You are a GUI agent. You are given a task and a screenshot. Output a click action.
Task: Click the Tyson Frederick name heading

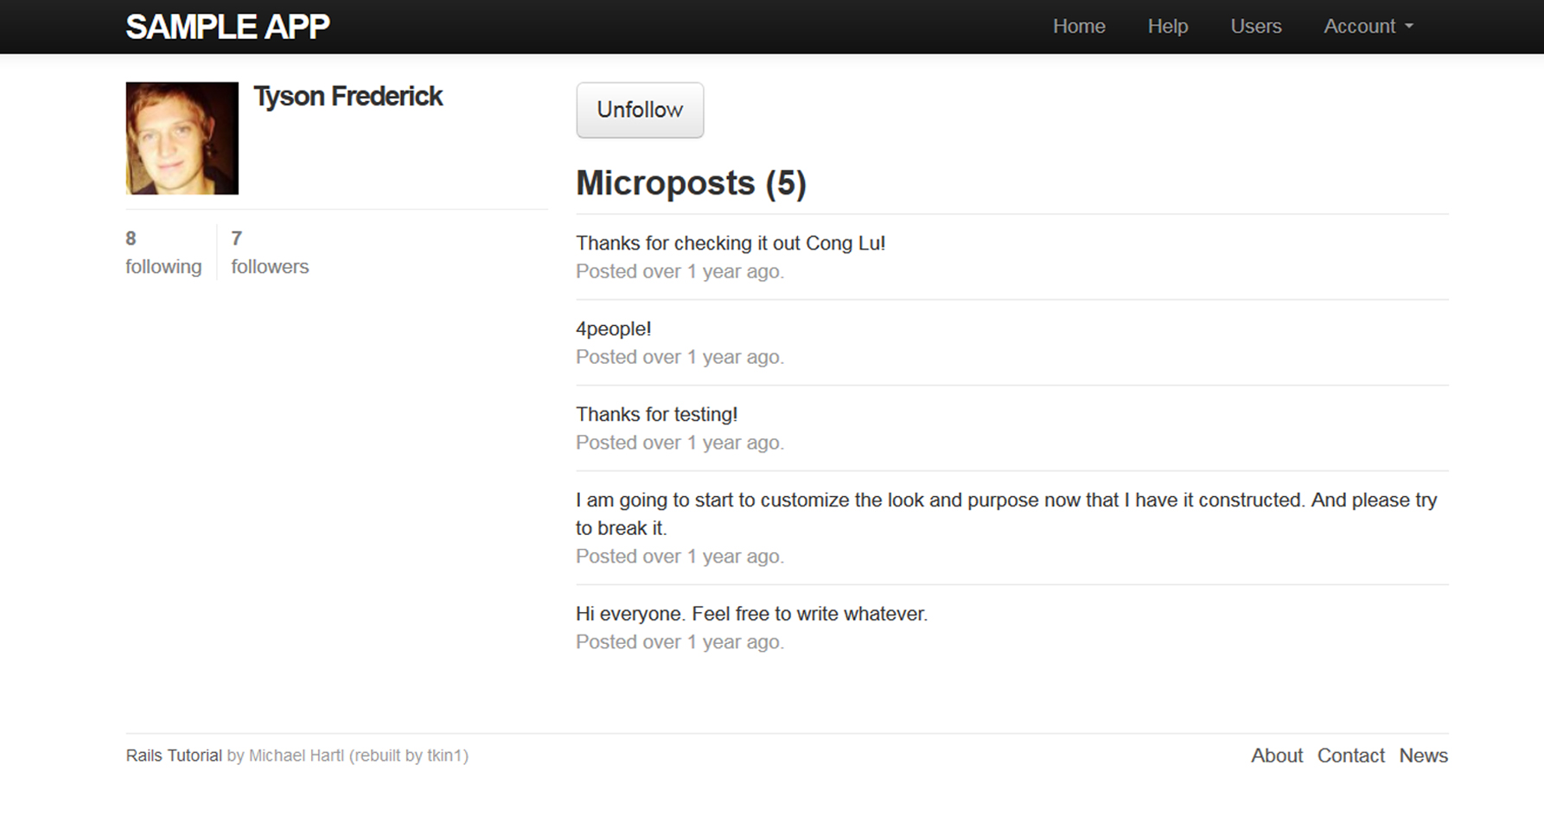coord(348,96)
